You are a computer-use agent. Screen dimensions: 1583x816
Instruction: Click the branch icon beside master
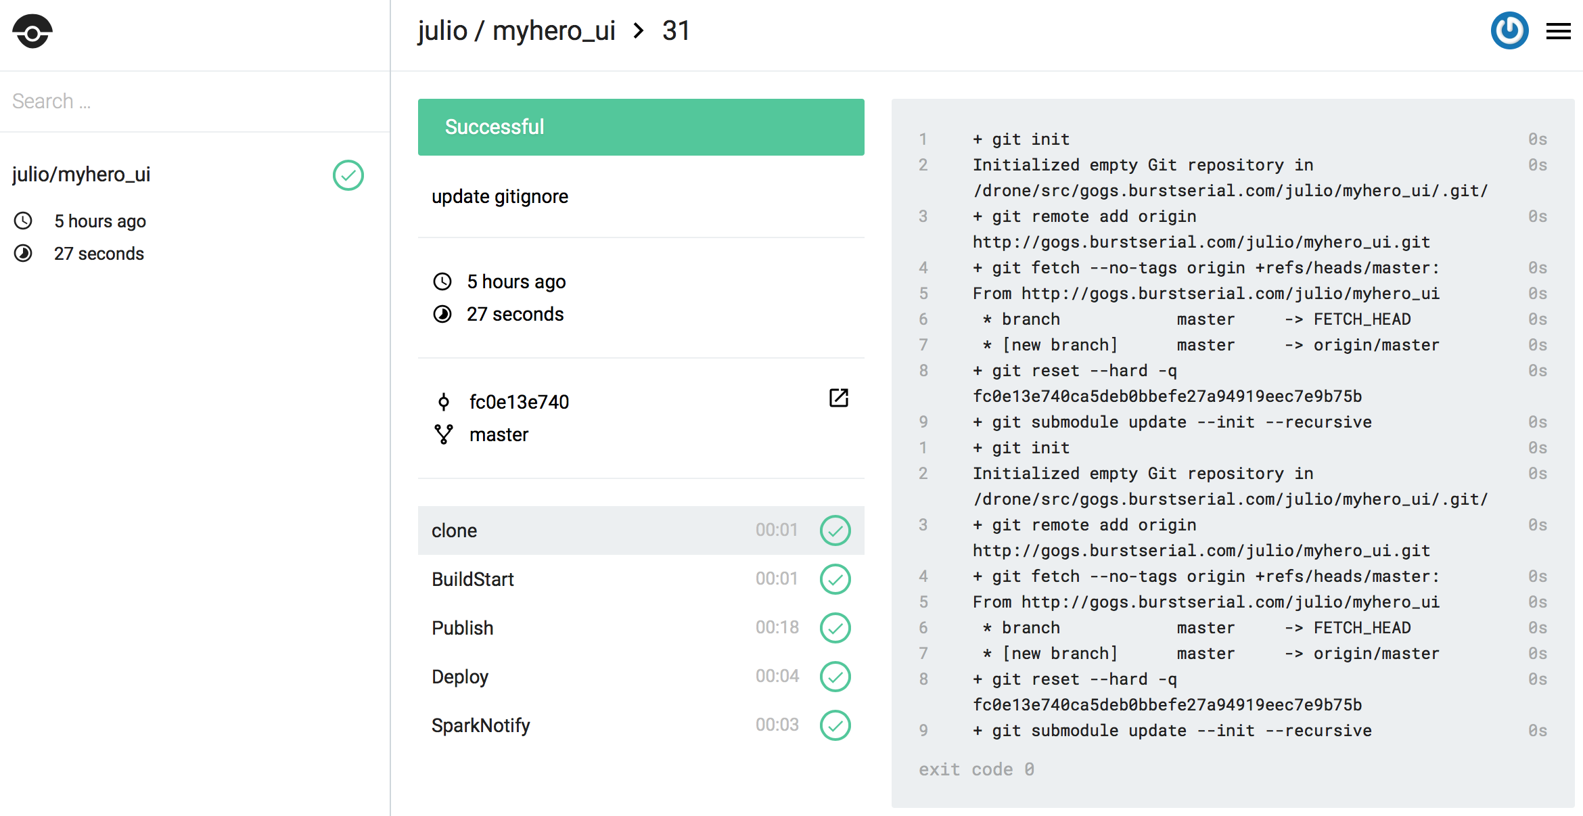[443, 434]
